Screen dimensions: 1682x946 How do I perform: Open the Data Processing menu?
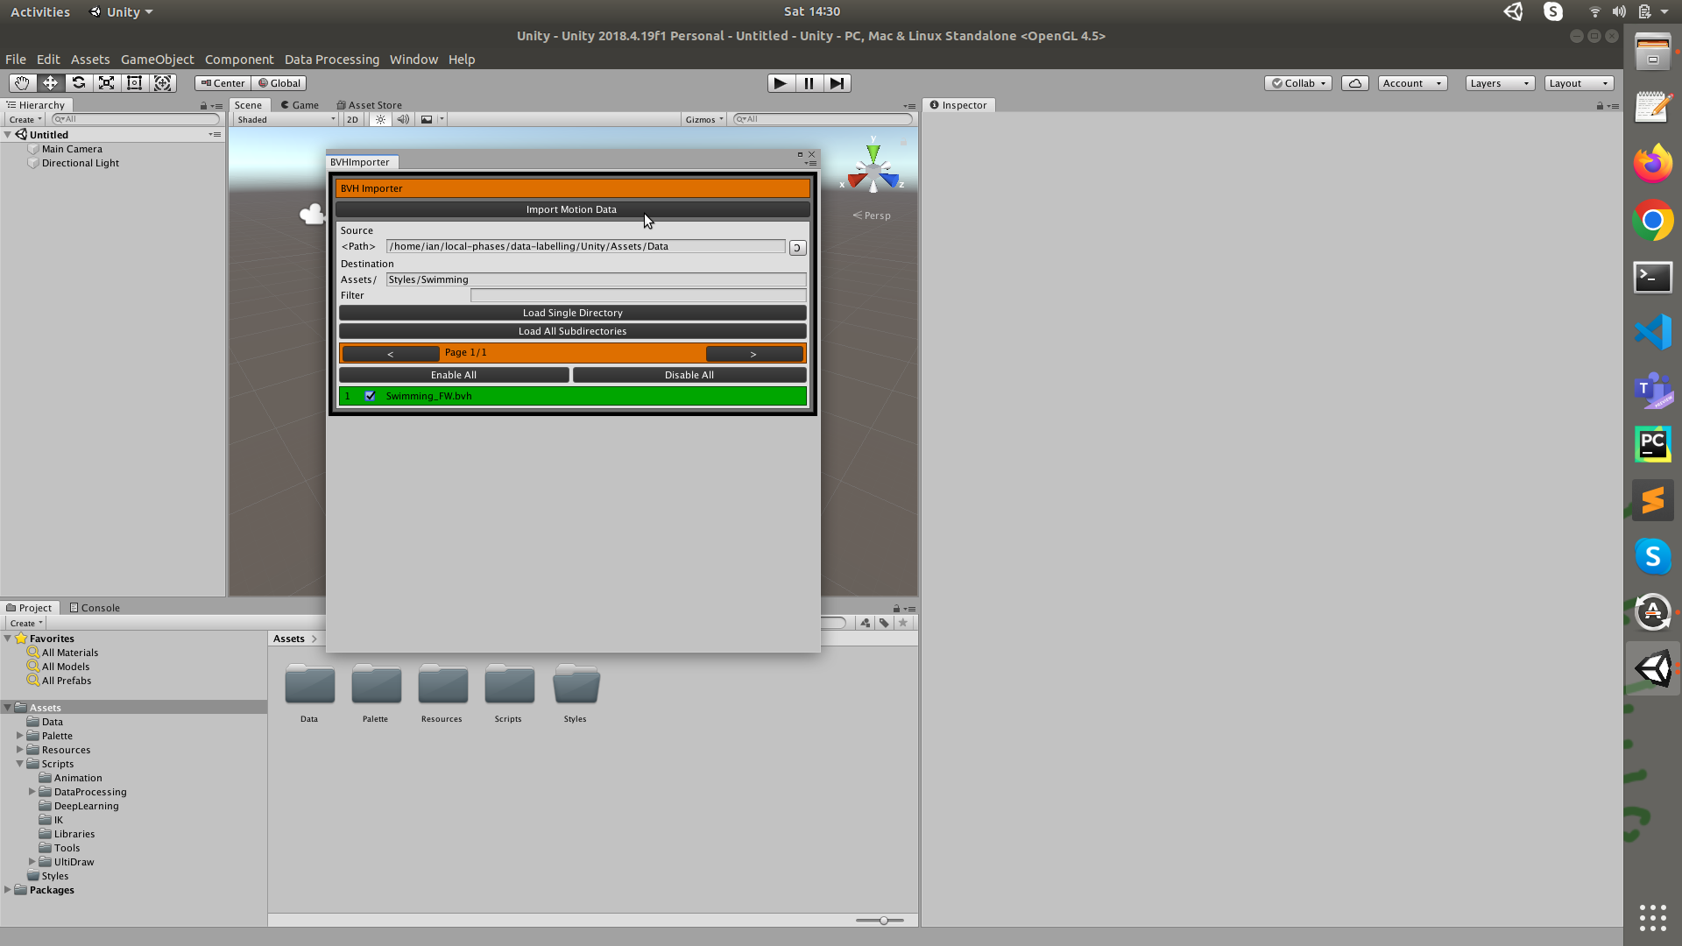[331, 60]
